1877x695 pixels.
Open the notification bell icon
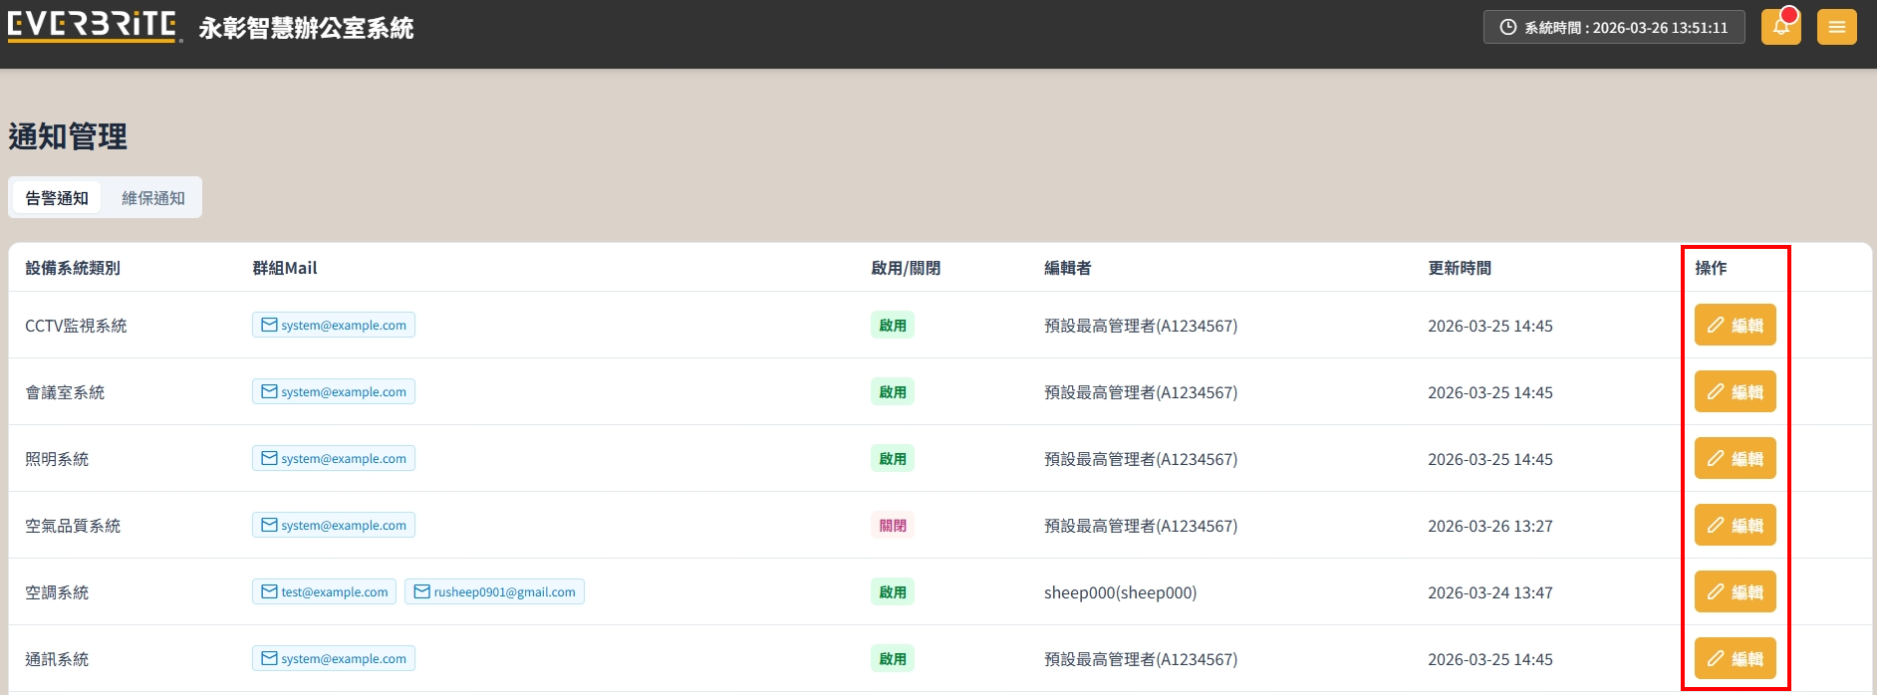(1780, 27)
